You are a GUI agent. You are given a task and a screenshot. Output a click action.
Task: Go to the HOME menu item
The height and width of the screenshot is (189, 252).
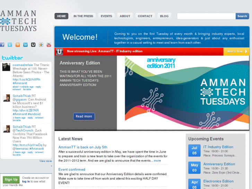click(x=61, y=16)
